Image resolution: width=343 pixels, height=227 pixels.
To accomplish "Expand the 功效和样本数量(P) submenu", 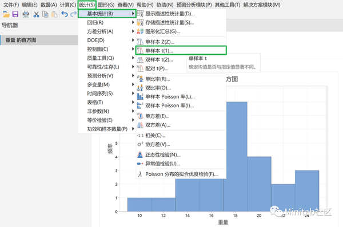I will point(107,129).
